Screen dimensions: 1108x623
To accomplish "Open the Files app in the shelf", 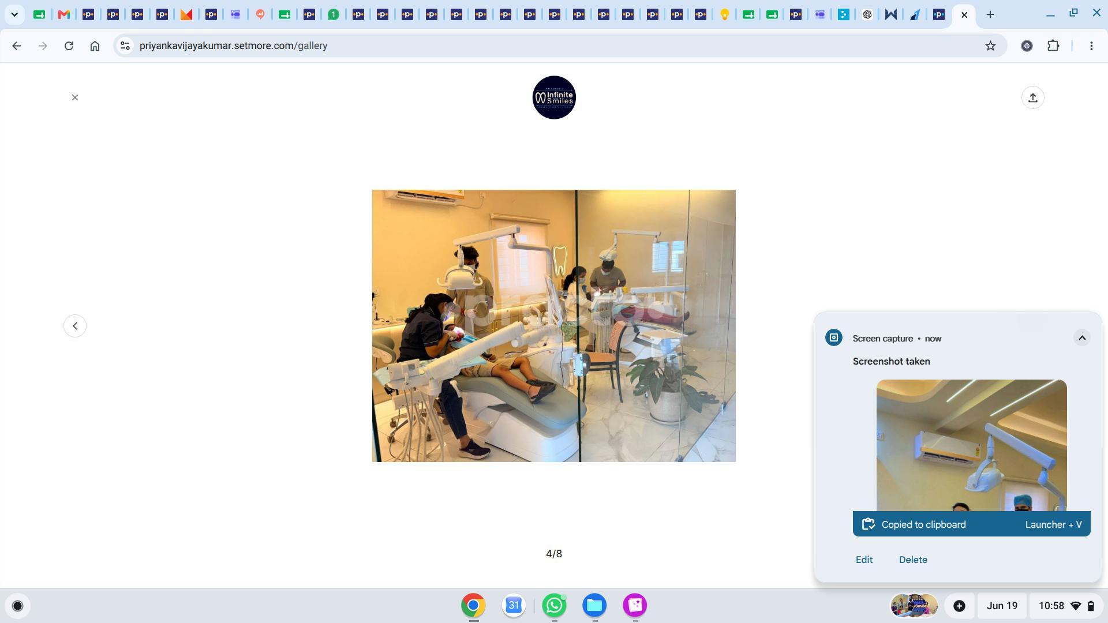I will point(594,605).
